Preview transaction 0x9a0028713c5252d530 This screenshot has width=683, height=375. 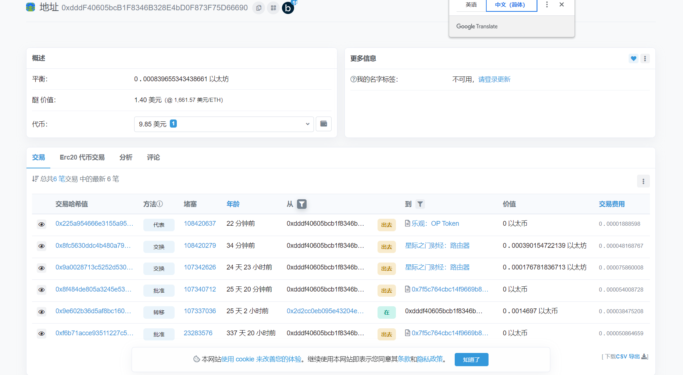point(42,268)
